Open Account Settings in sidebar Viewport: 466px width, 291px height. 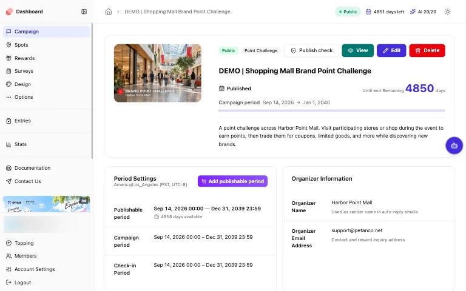(46, 269)
